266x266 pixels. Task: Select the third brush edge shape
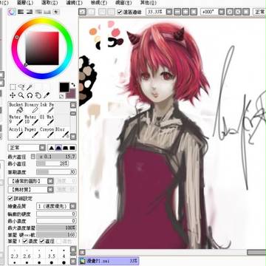[65, 148]
